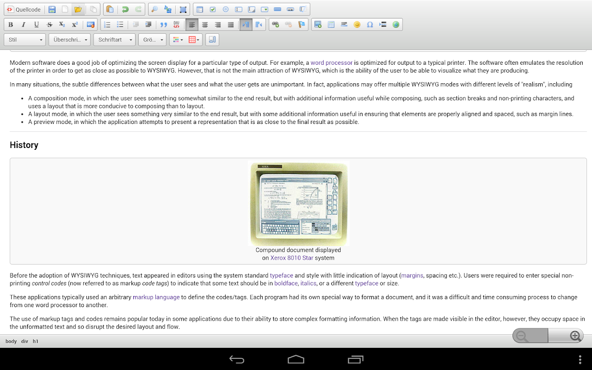Create a DIV container
Screen dimensions: 592x370
176,25
